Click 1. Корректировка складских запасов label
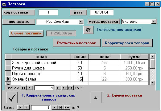Viewport: 161px width, 111px height. pyautogui.click(x=48, y=97)
